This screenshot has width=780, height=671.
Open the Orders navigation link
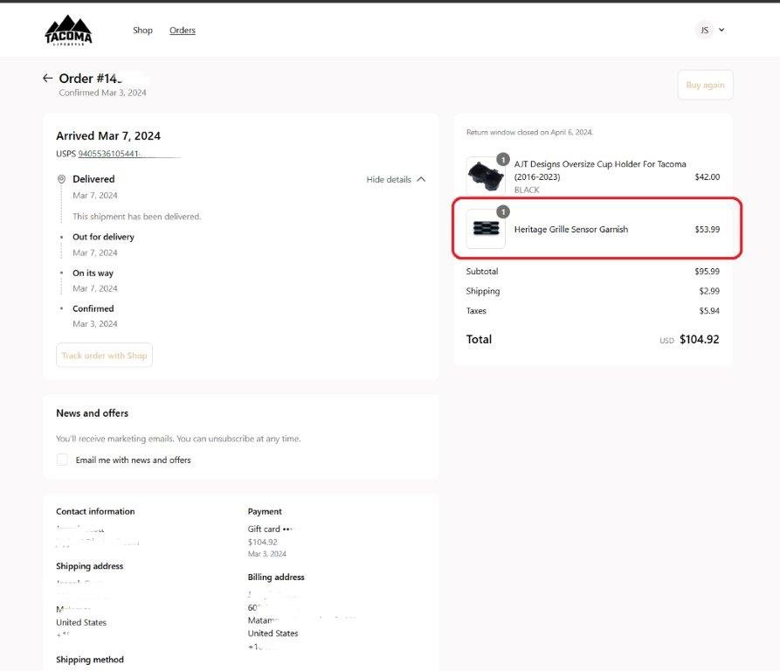(183, 31)
